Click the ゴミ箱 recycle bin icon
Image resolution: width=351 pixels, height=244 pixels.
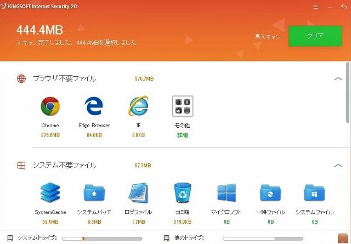point(183,193)
